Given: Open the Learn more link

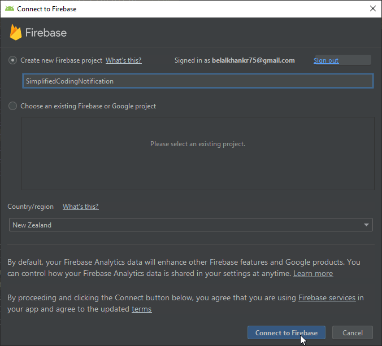Looking at the screenshot, I should 313,274.
